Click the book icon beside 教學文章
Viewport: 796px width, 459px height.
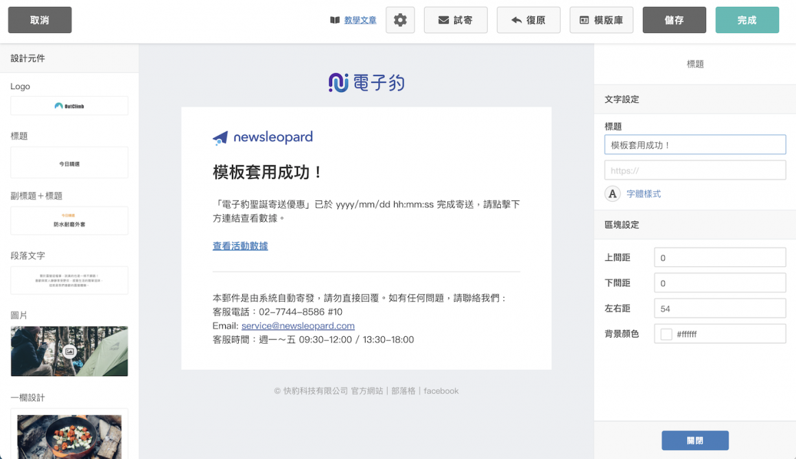[x=334, y=20]
